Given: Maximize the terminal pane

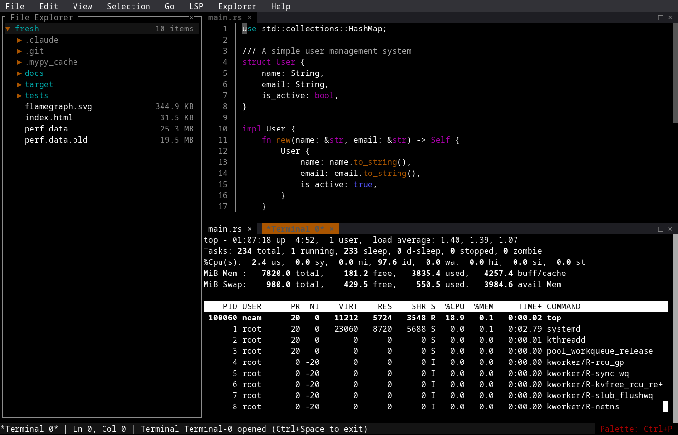Looking at the screenshot, I should (x=660, y=228).
